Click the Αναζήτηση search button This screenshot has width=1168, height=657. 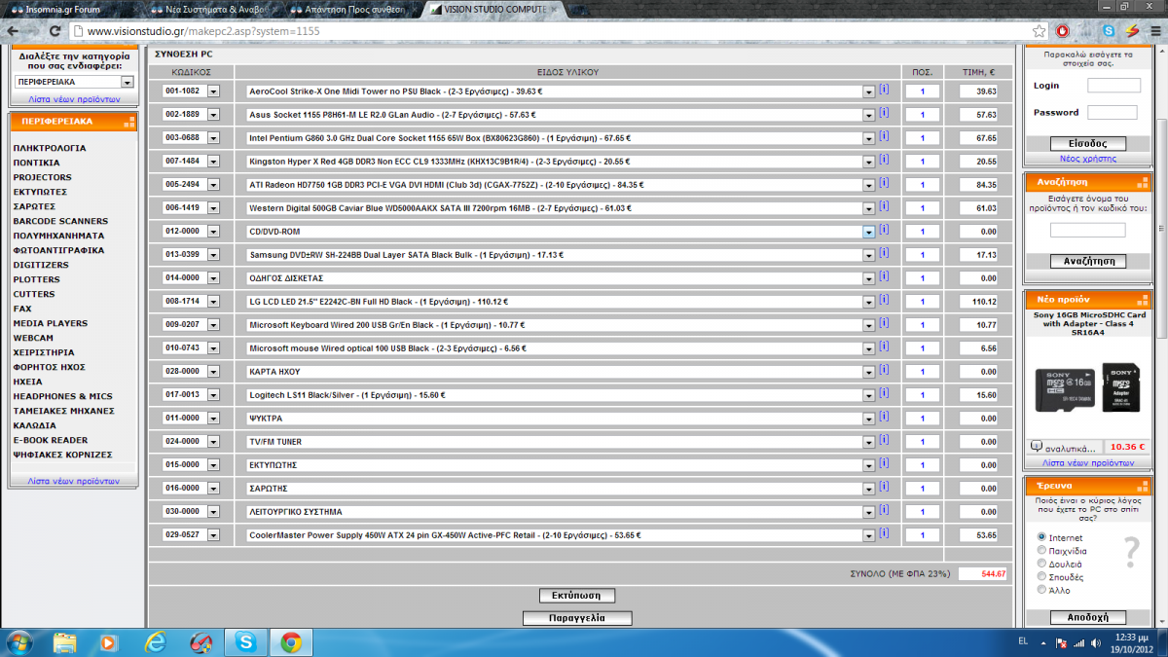click(x=1088, y=261)
